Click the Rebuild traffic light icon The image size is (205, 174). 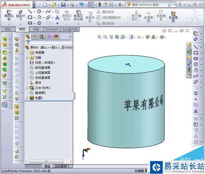pyautogui.click(x=100, y=5)
